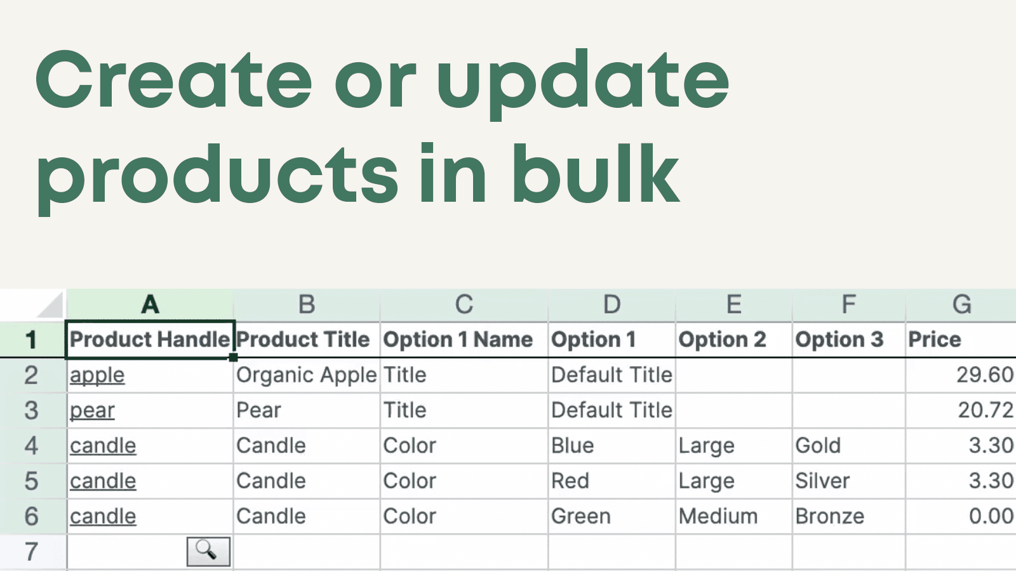Open the pear product handle link
The height and width of the screenshot is (571, 1016).
tap(93, 410)
